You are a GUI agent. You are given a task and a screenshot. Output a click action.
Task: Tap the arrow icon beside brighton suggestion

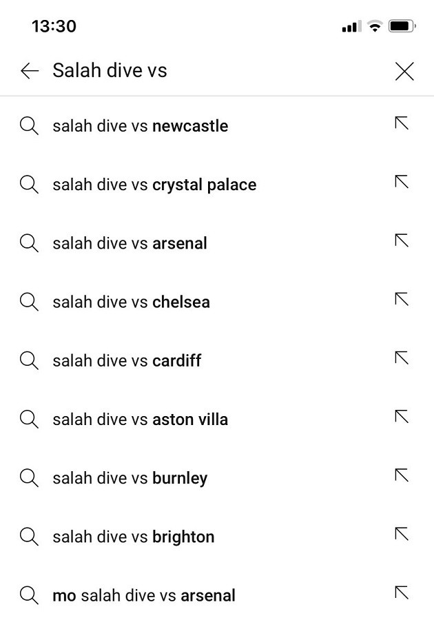coord(402,534)
